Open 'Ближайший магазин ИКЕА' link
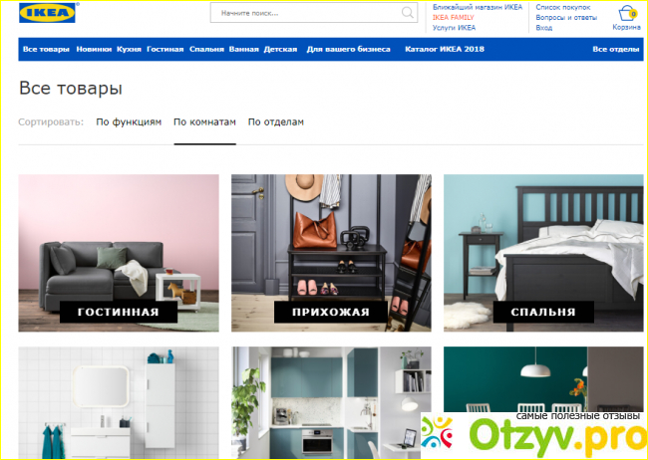 (x=477, y=7)
